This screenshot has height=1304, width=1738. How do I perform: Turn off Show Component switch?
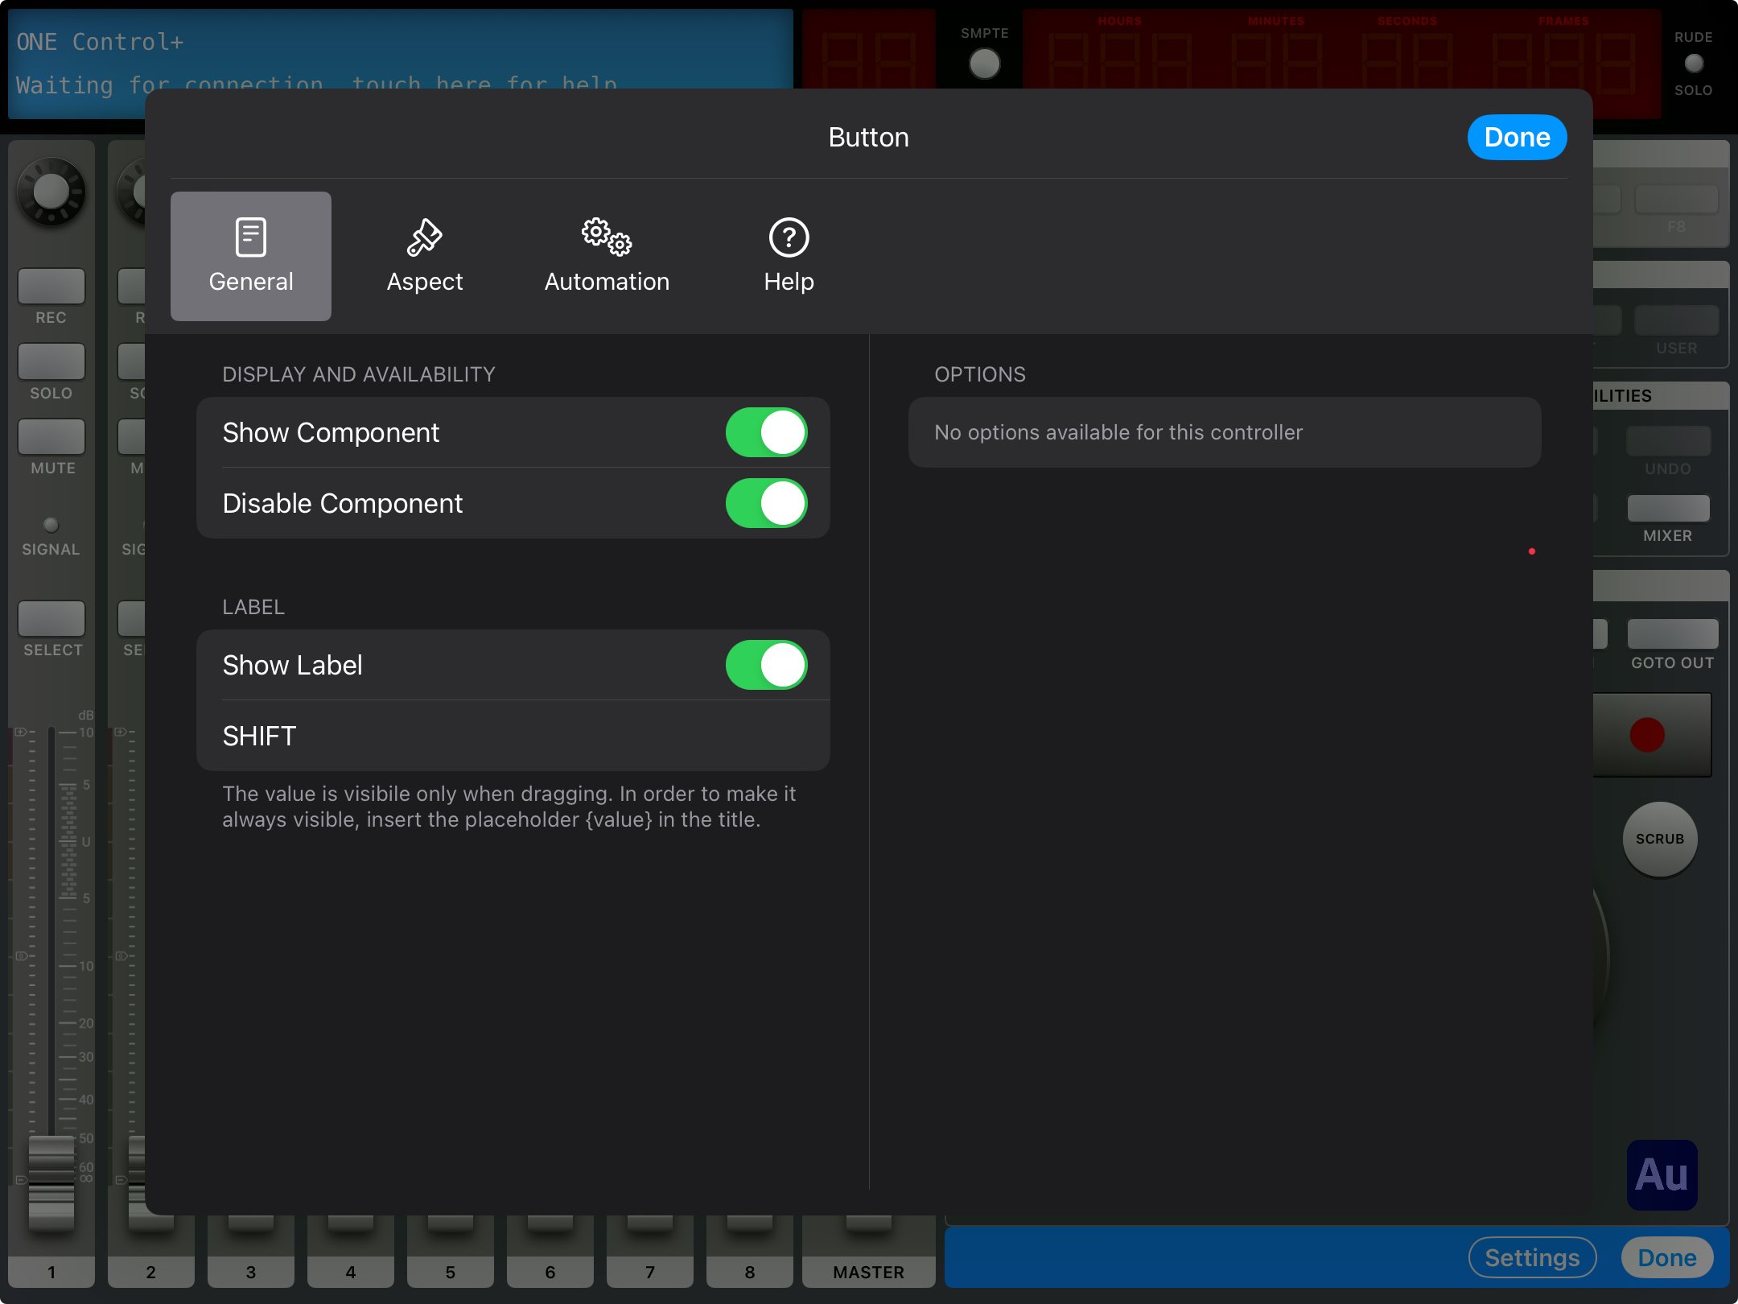tap(766, 432)
